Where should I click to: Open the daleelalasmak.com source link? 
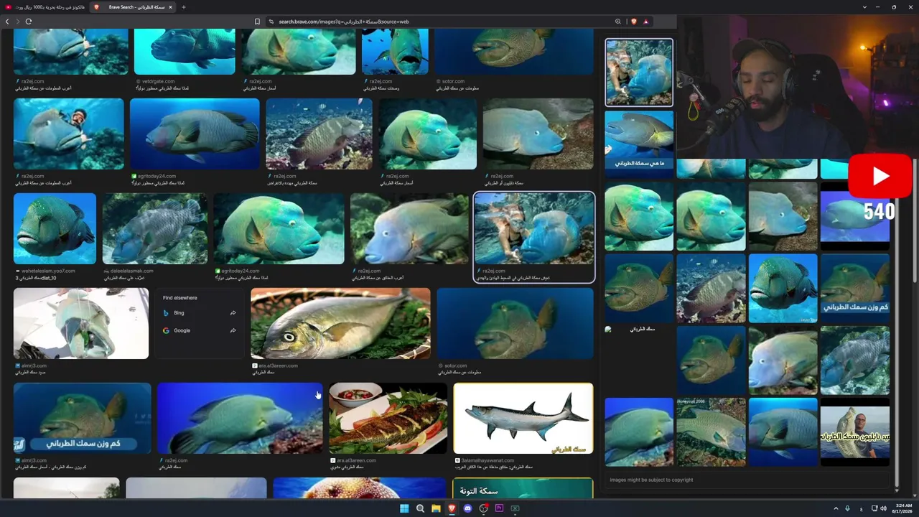(x=131, y=271)
